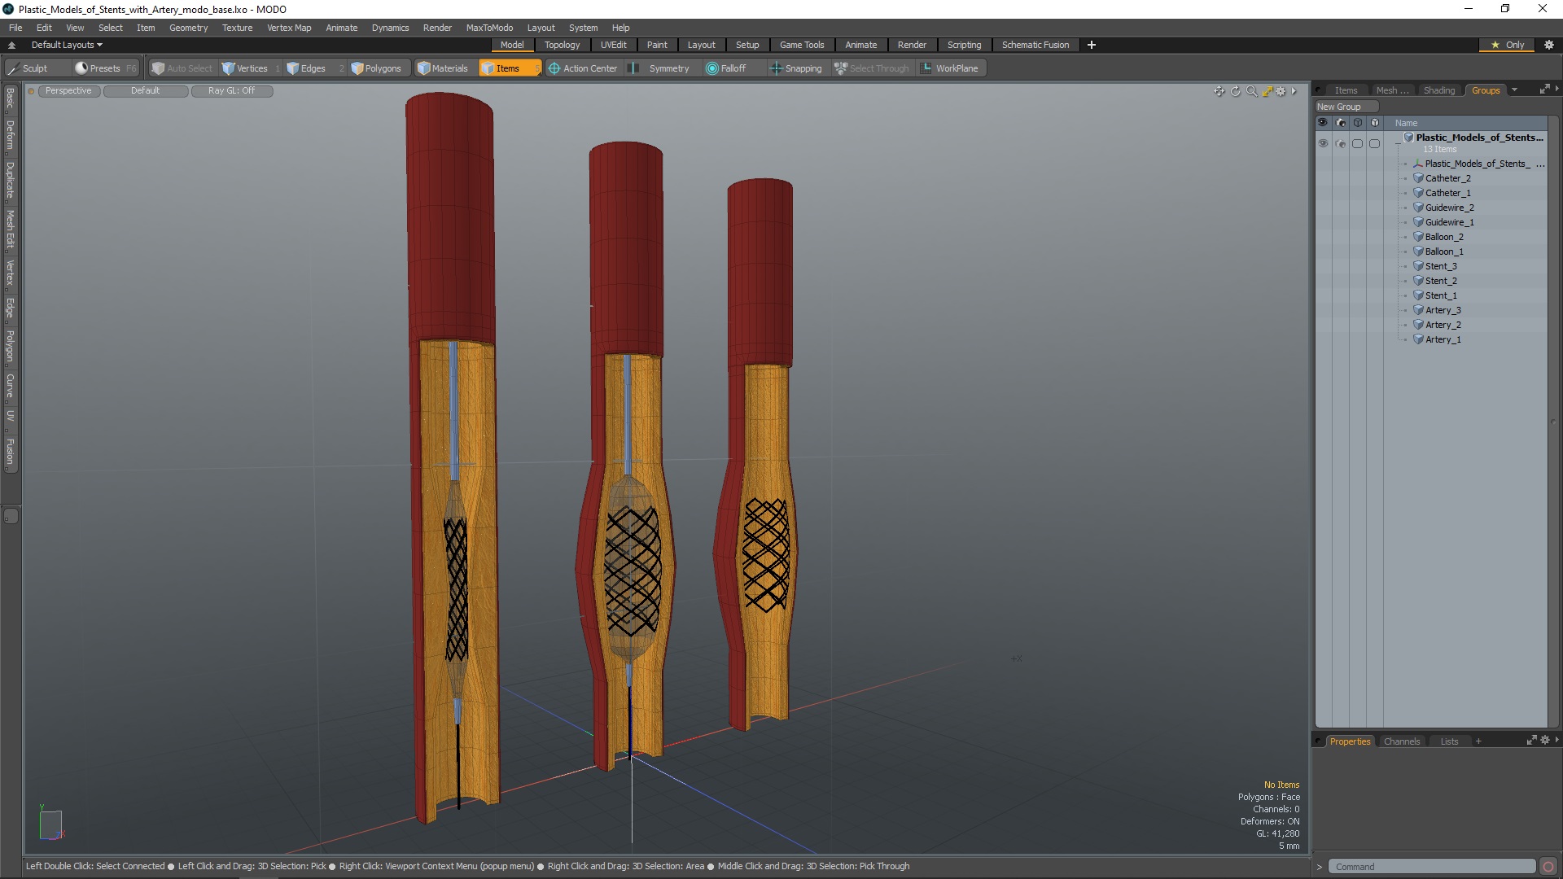Create a New Group
Image resolution: width=1563 pixels, height=879 pixels.
click(x=1346, y=107)
